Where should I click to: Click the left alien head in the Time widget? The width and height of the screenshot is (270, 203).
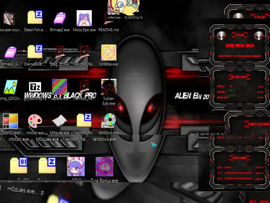(x=221, y=36)
